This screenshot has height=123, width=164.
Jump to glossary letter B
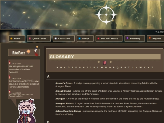click(61, 67)
